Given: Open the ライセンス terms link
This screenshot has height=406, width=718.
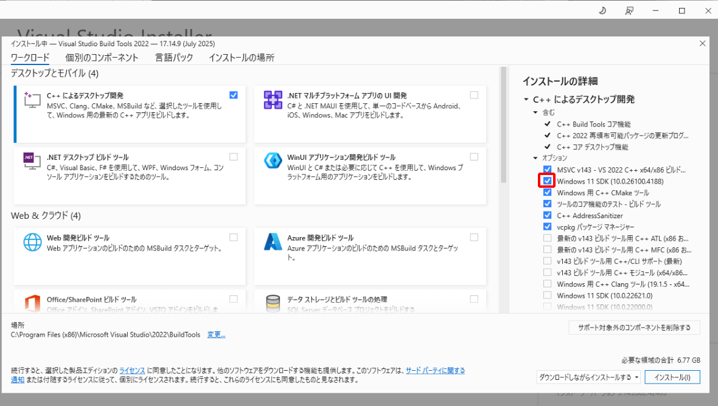Looking at the screenshot, I should pyautogui.click(x=132, y=370).
